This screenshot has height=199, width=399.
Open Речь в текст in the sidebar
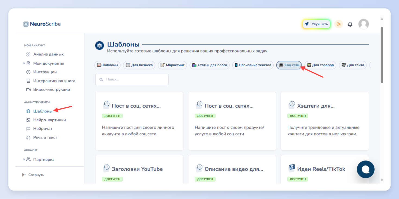tap(45, 138)
